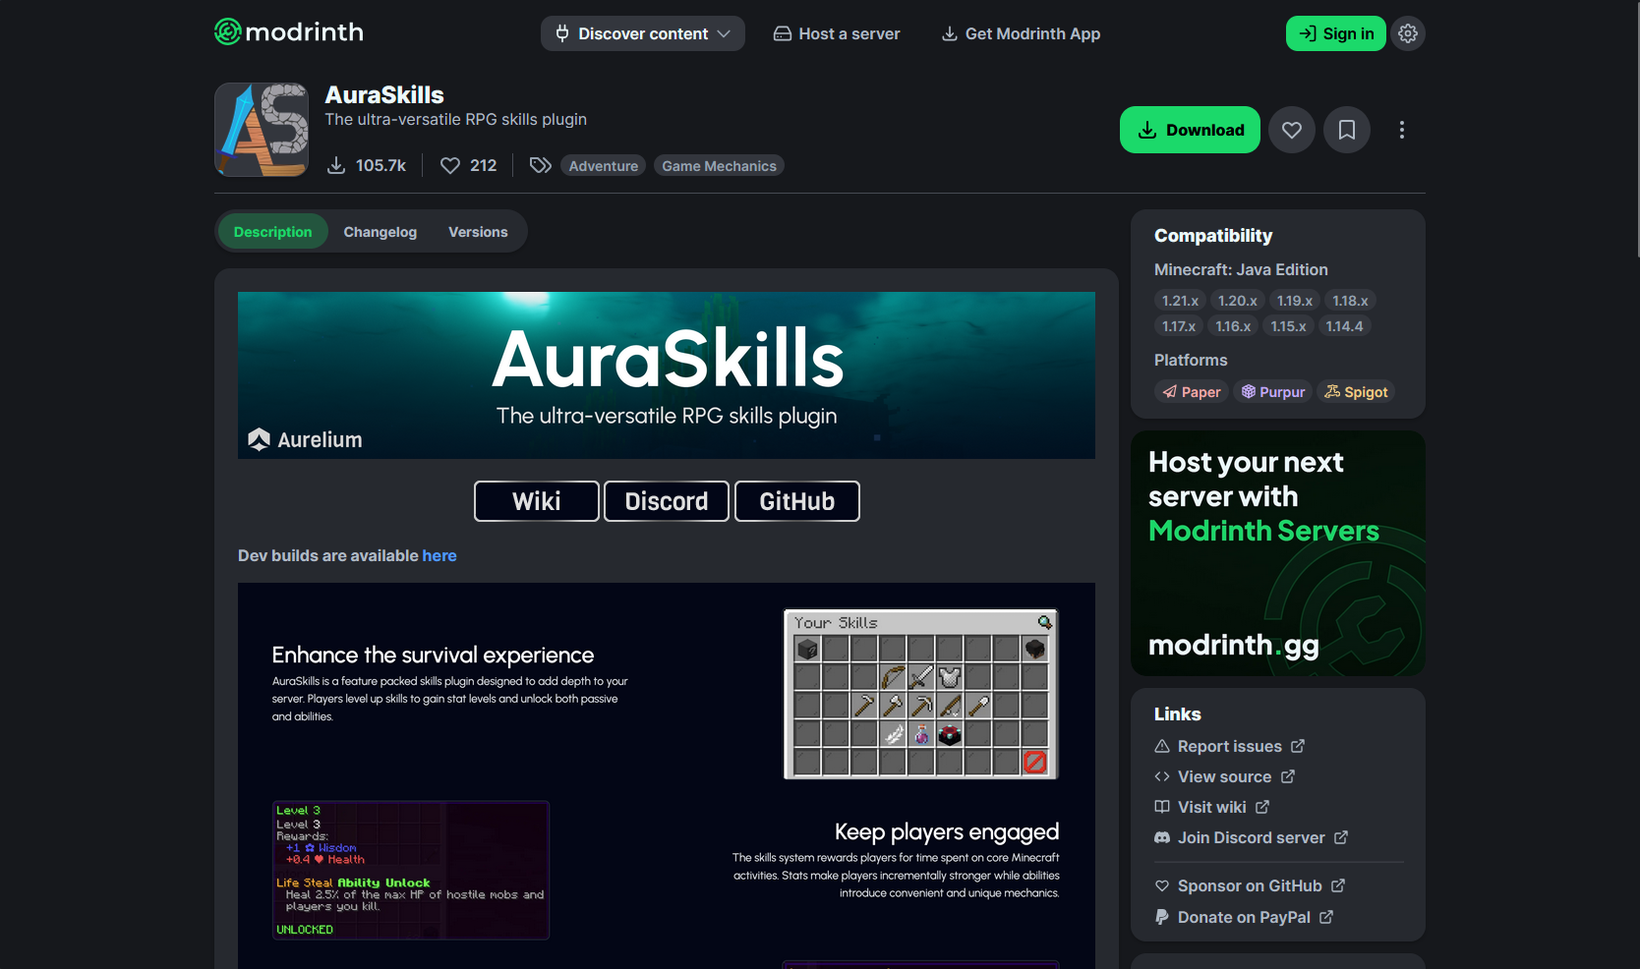Select the 1.17.x version tag

coord(1179,326)
